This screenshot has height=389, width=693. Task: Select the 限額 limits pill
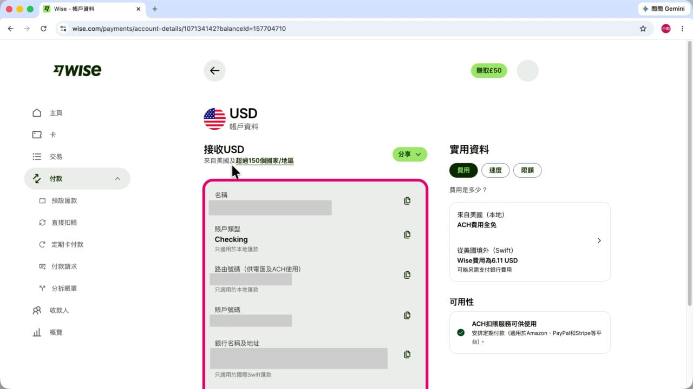[527, 170]
